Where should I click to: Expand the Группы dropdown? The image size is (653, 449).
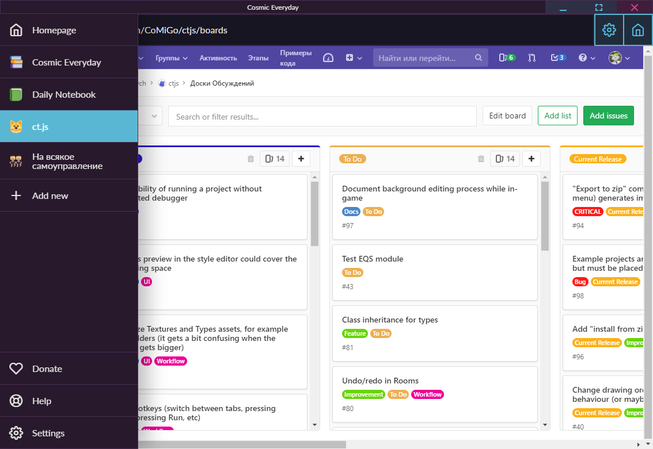click(172, 58)
